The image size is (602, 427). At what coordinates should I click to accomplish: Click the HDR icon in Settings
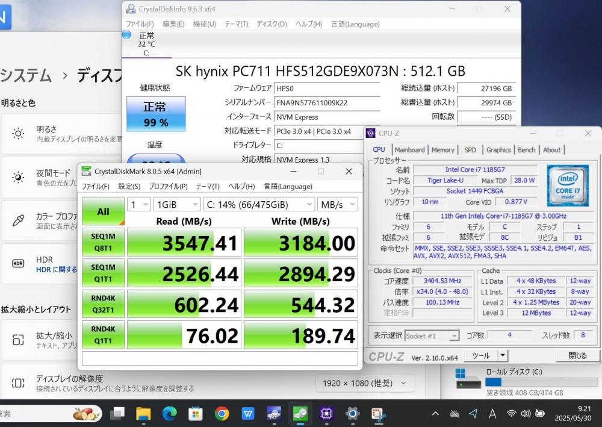(x=18, y=263)
